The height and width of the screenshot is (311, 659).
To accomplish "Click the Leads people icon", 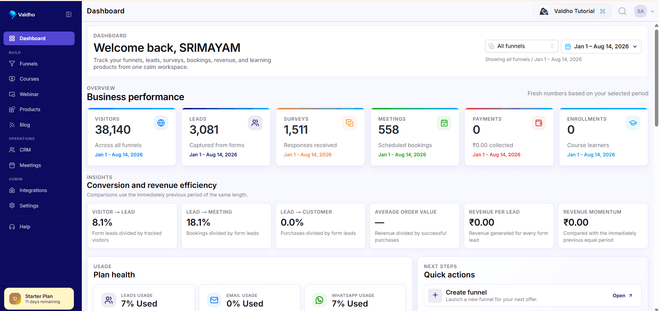I will tap(255, 123).
